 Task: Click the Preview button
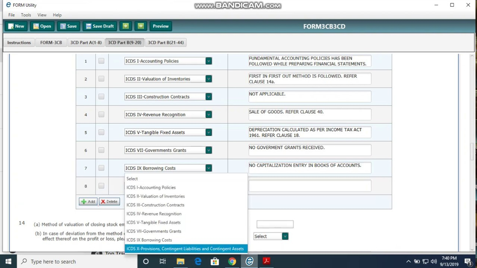[161, 26]
